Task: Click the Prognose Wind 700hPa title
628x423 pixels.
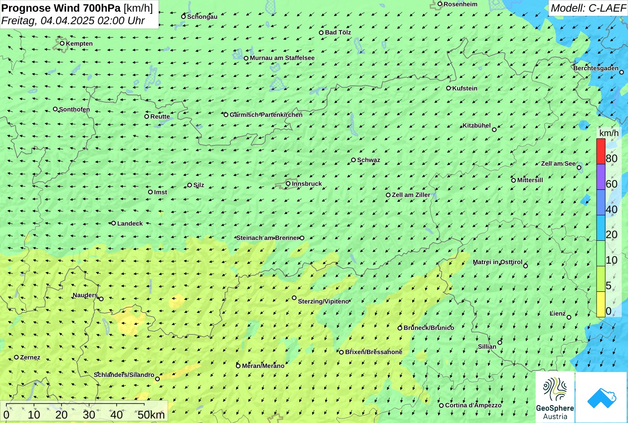Action: [x=77, y=8]
